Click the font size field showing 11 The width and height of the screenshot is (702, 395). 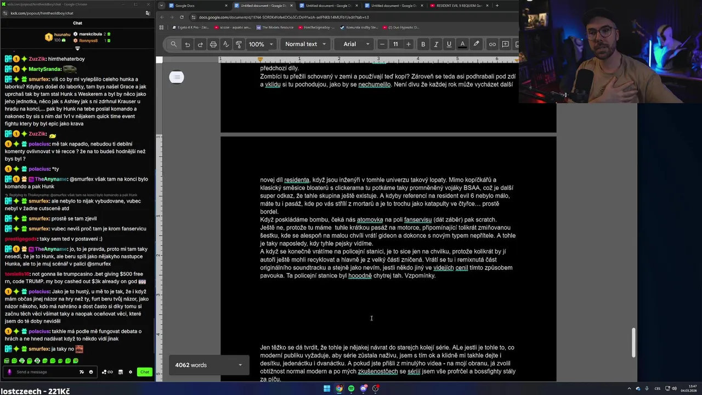(x=395, y=44)
